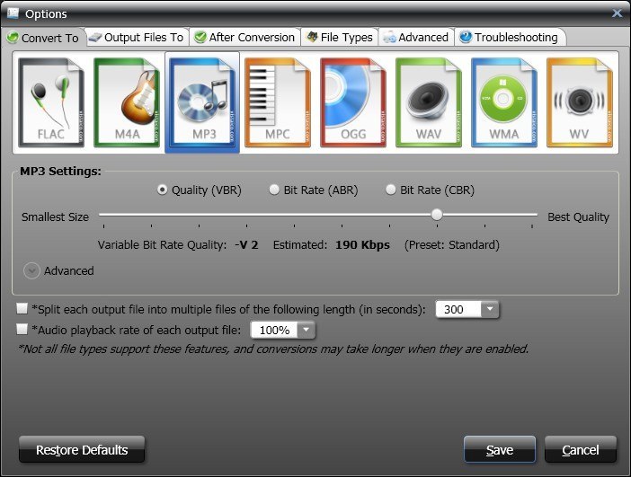Open the Output Files To tab
The width and height of the screenshot is (631, 477).
pyautogui.click(x=137, y=38)
